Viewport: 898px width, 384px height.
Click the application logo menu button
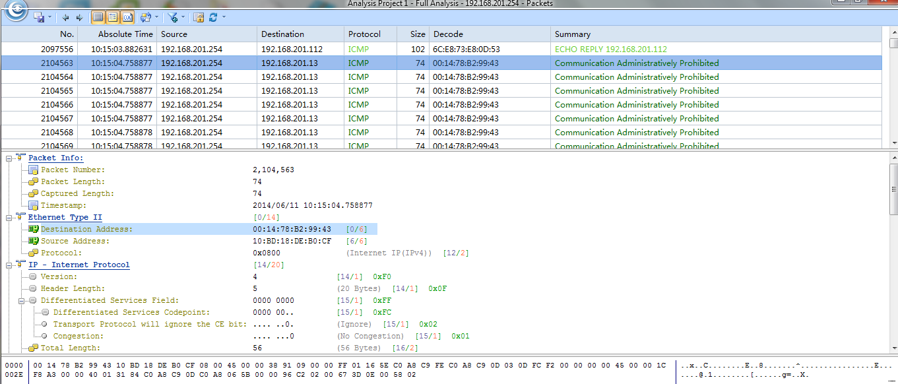[16, 11]
